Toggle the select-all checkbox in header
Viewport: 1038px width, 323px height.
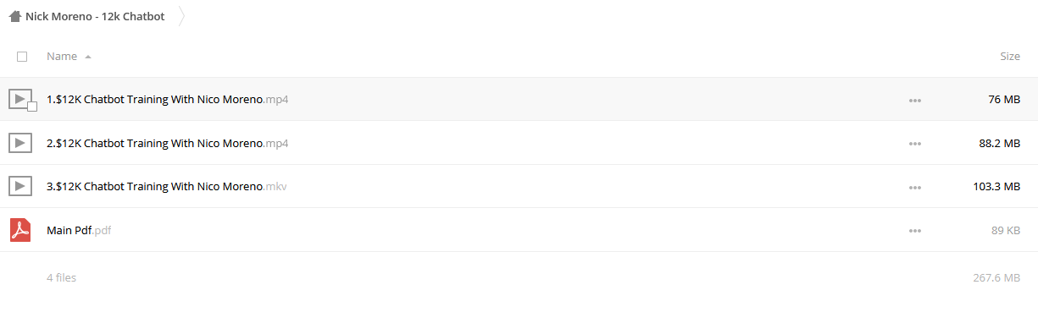(22, 57)
